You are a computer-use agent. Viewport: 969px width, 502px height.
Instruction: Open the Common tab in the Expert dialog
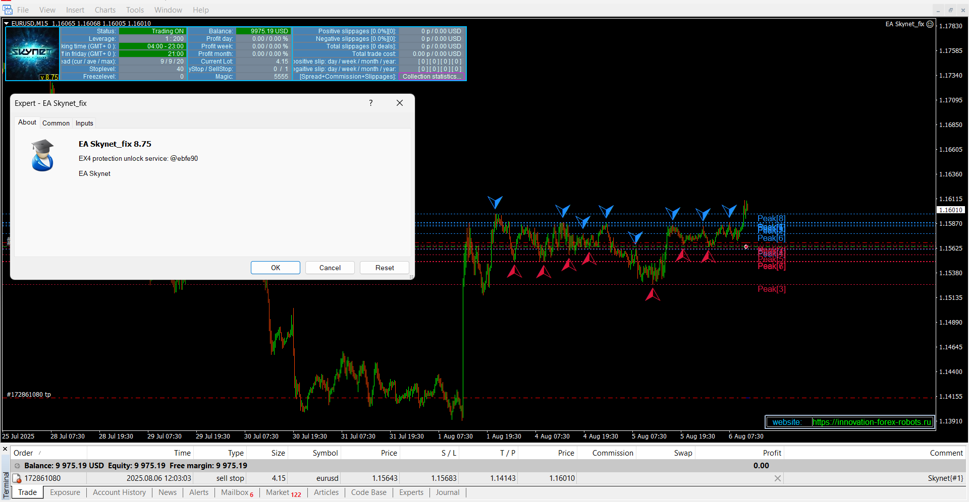[56, 123]
